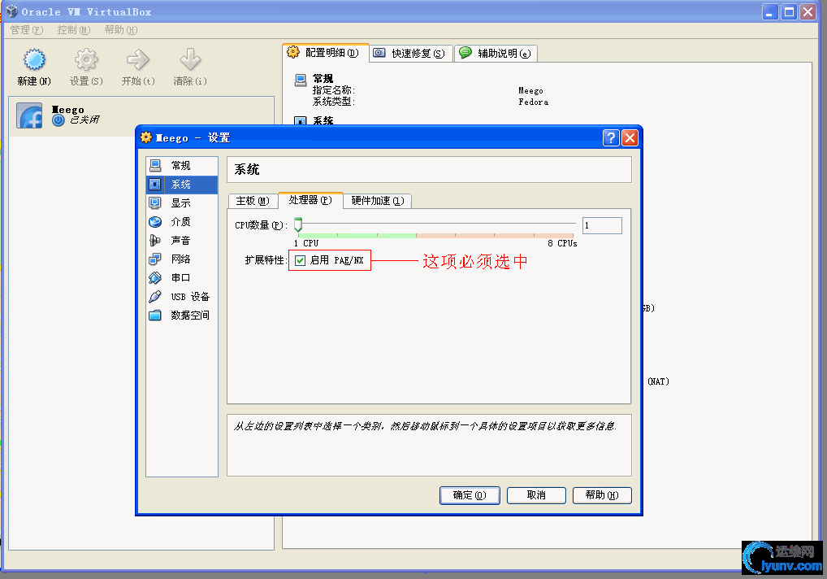Open Audio (声音) settings category

point(181,241)
